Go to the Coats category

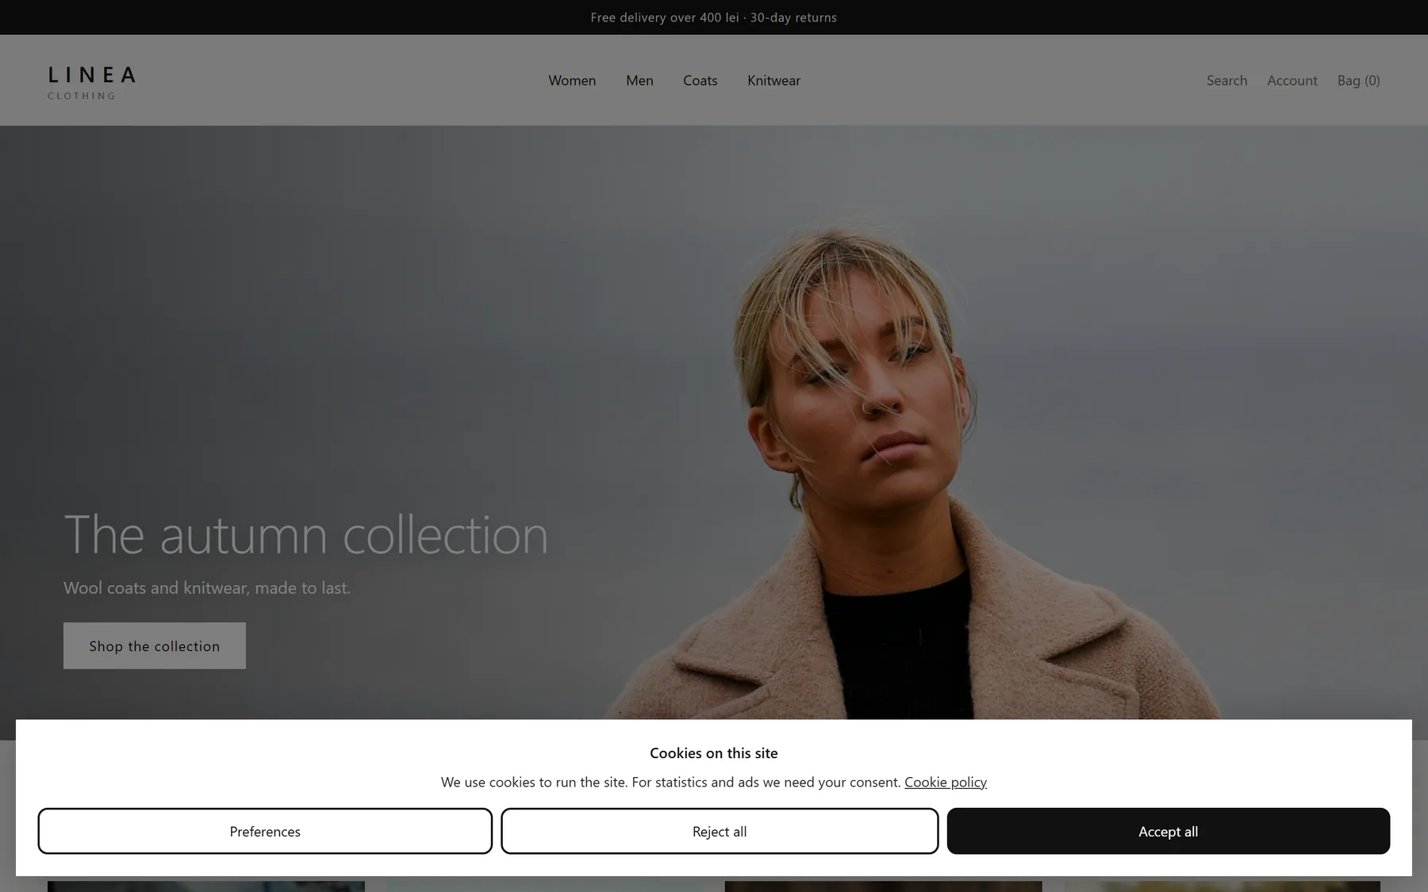pyautogui.click(x=700, y=80)
